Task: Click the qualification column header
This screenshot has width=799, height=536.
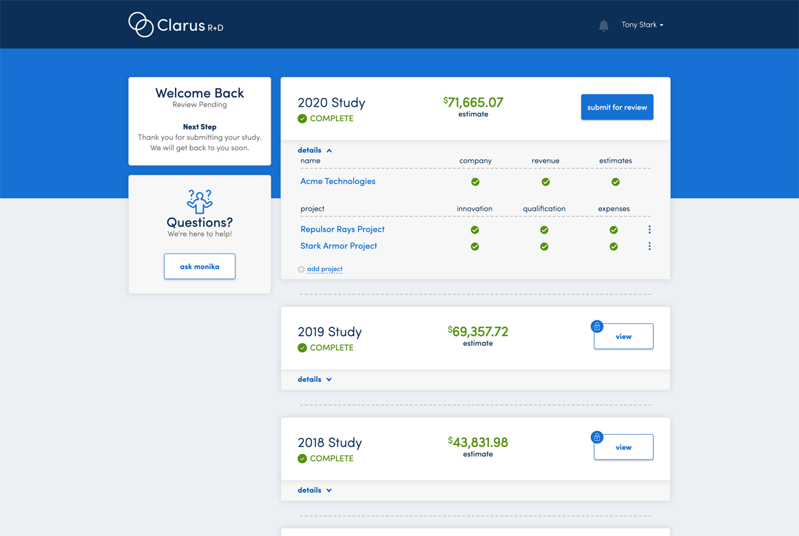Action: point(544,209)
